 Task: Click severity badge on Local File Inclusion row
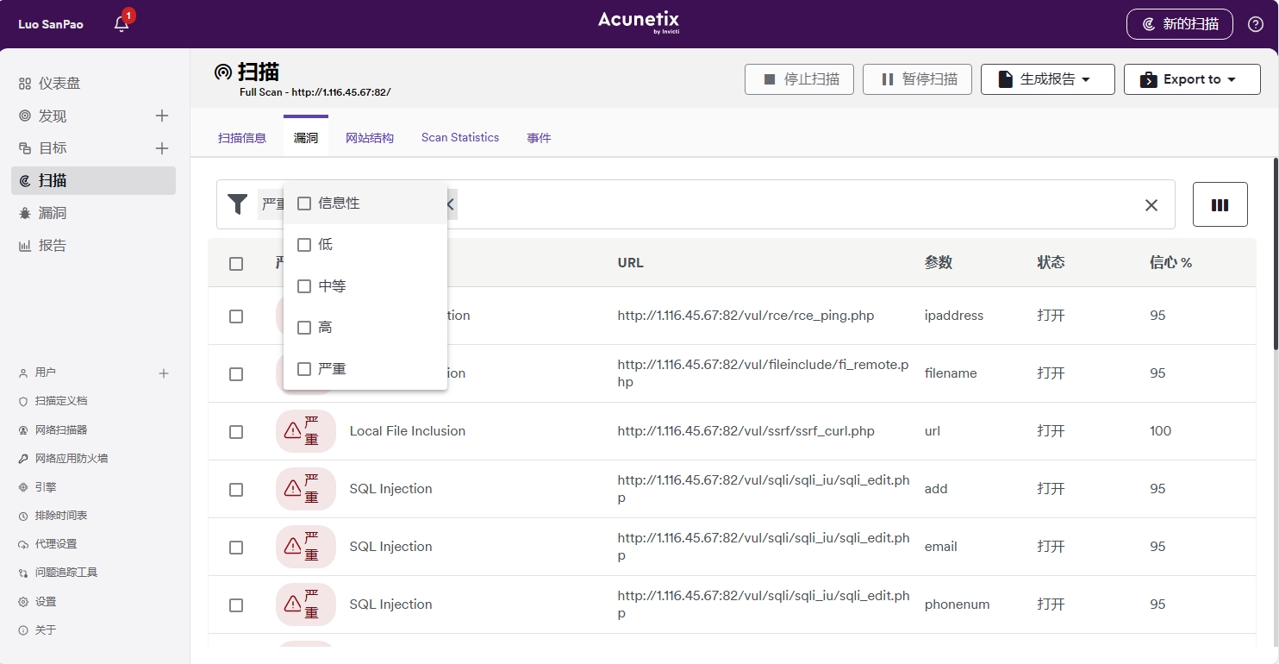pyautogui.click(x=306, y=431)
